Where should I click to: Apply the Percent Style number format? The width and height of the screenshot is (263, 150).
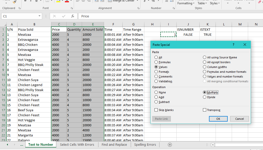click(x=153, y=2)
